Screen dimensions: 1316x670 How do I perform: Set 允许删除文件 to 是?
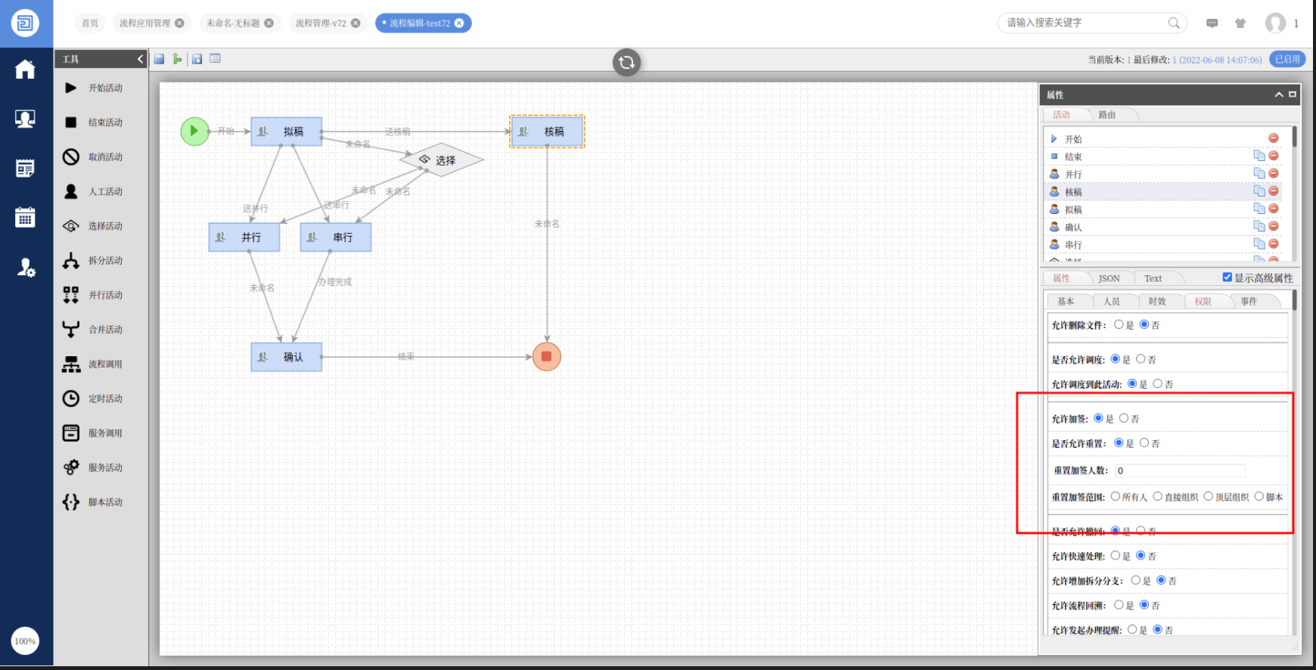point(1119,324)
